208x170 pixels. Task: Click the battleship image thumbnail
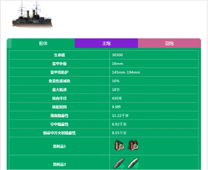(x=32, y=14)
